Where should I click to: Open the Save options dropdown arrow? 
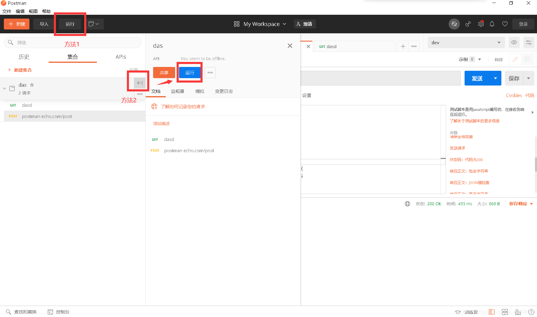pyautogui.click(x=528, y=78)
